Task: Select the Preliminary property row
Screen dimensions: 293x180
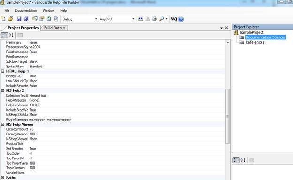Action: (113, 42)
